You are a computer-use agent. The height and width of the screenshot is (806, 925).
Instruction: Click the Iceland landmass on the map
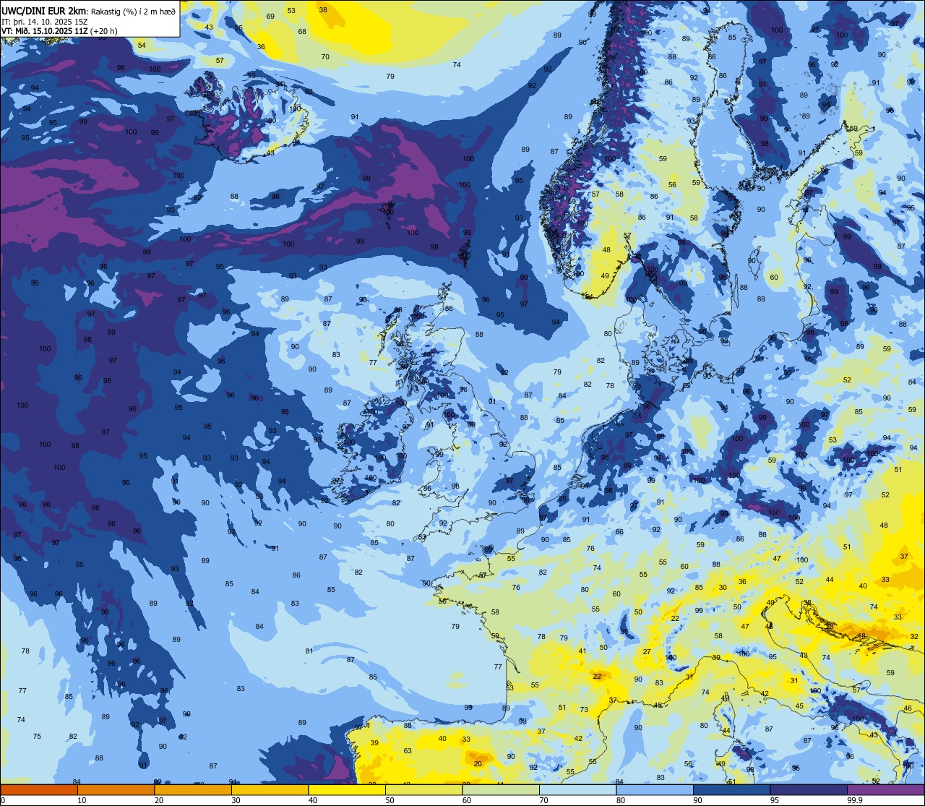[246, 116]
